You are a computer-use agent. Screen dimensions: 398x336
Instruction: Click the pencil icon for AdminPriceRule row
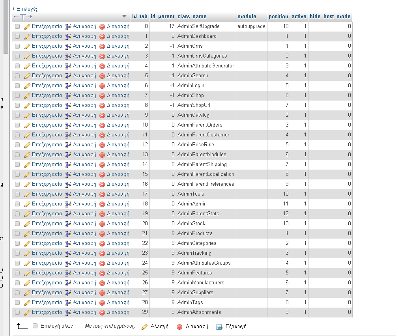tap(27, 145)
